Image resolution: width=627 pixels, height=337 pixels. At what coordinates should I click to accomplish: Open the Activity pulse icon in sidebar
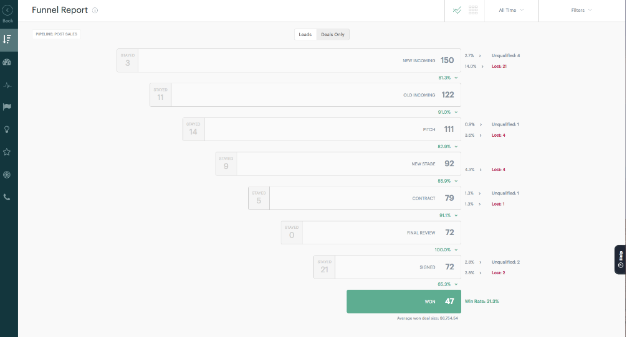(7, 85)
